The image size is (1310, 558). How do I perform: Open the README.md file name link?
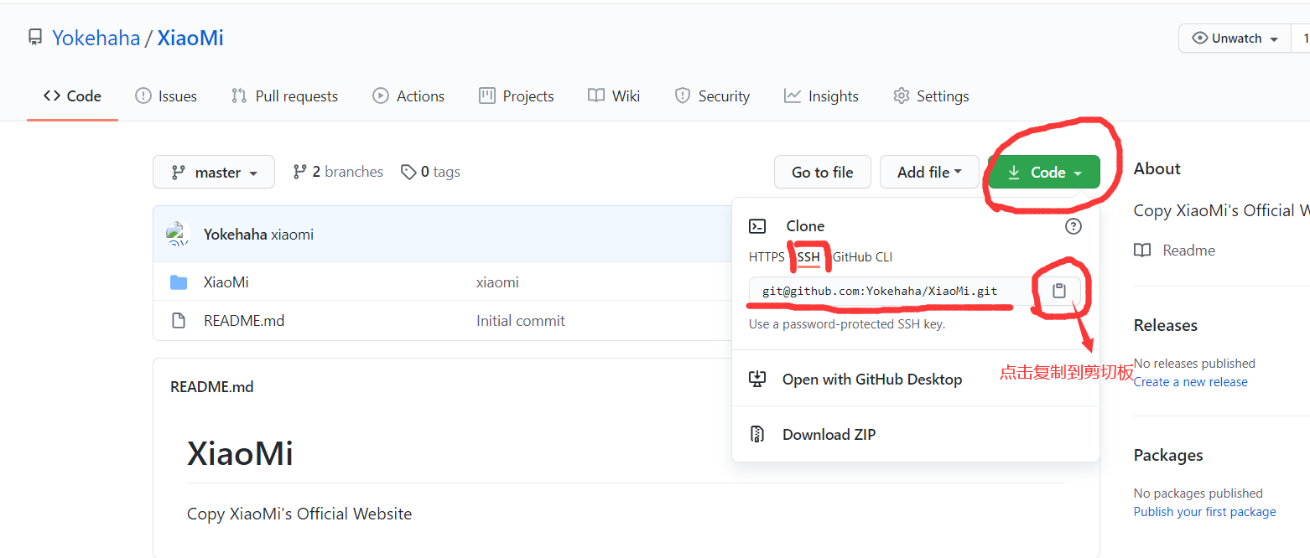(x=244, y=321)
